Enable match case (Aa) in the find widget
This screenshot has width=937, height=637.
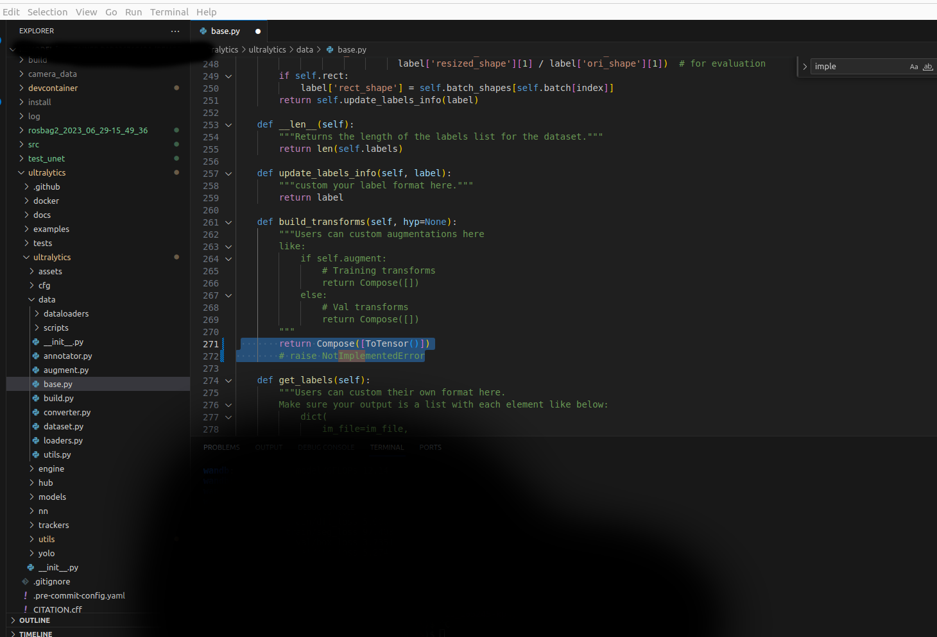pos(914,66)
